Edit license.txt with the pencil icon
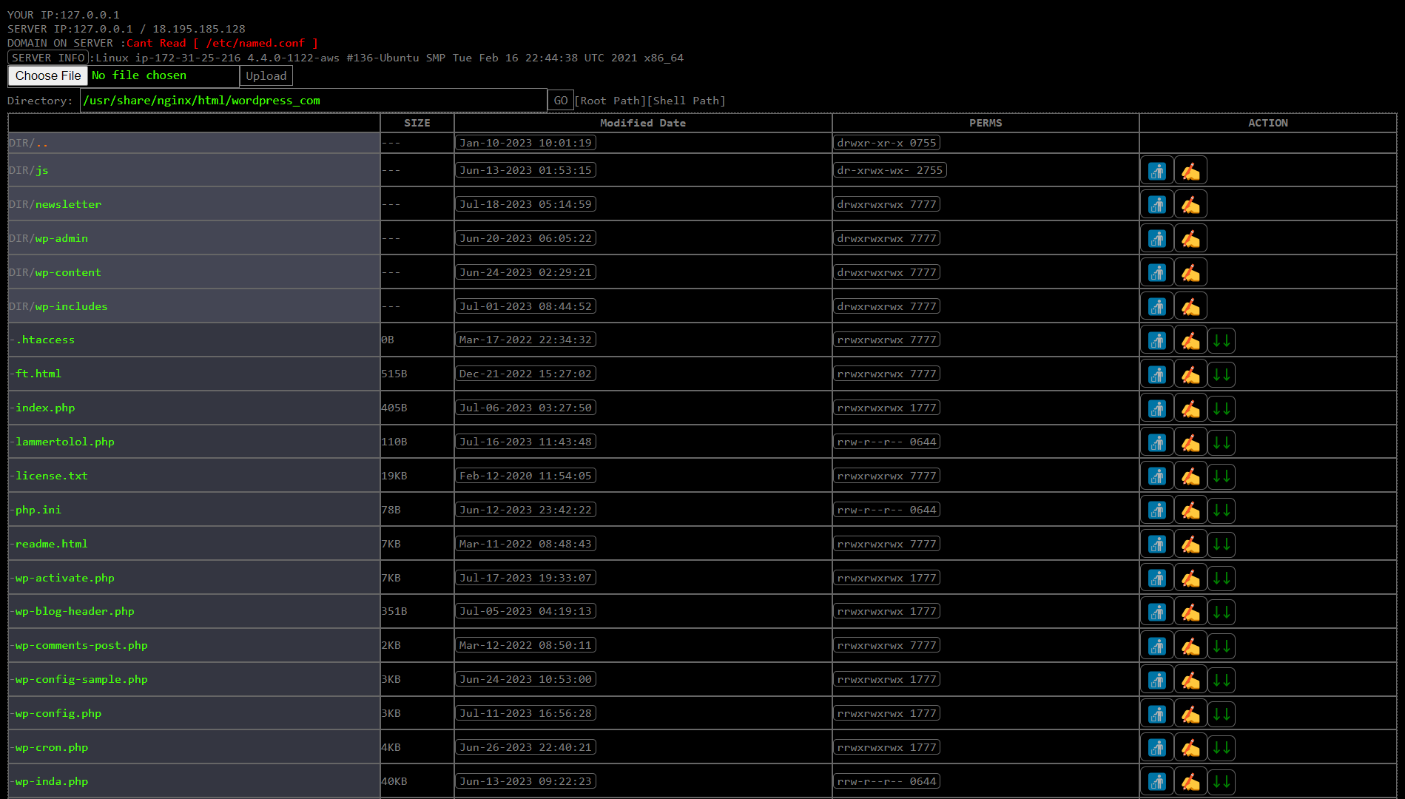The image size is (1405, 799). click(1190, 476)
